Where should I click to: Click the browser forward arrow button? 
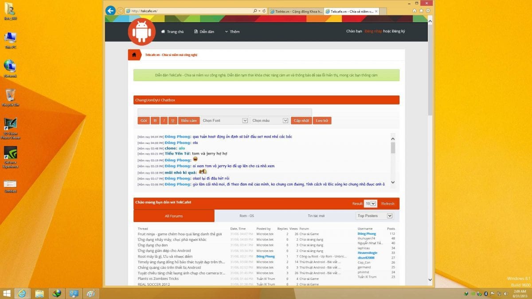(x=120, y=11)
